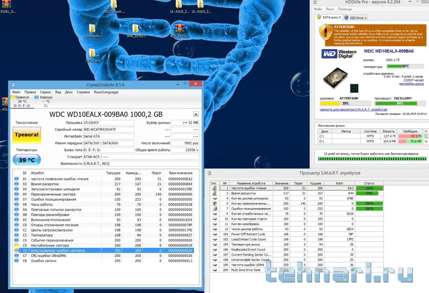Click disk icon of Uncorrectable Sector Count row
Image resolution: width=429 pixels, height=293 pixels.
tap(214, 260)
